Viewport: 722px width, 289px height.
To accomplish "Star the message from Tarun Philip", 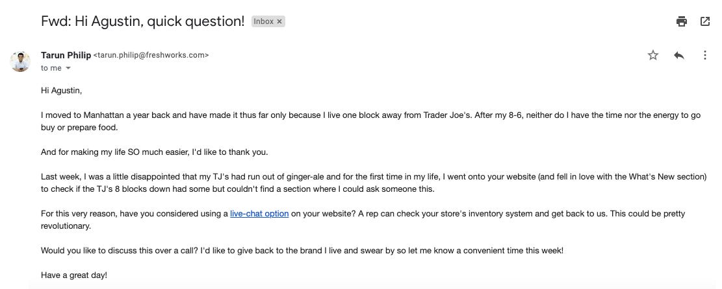I will (653, 55).
